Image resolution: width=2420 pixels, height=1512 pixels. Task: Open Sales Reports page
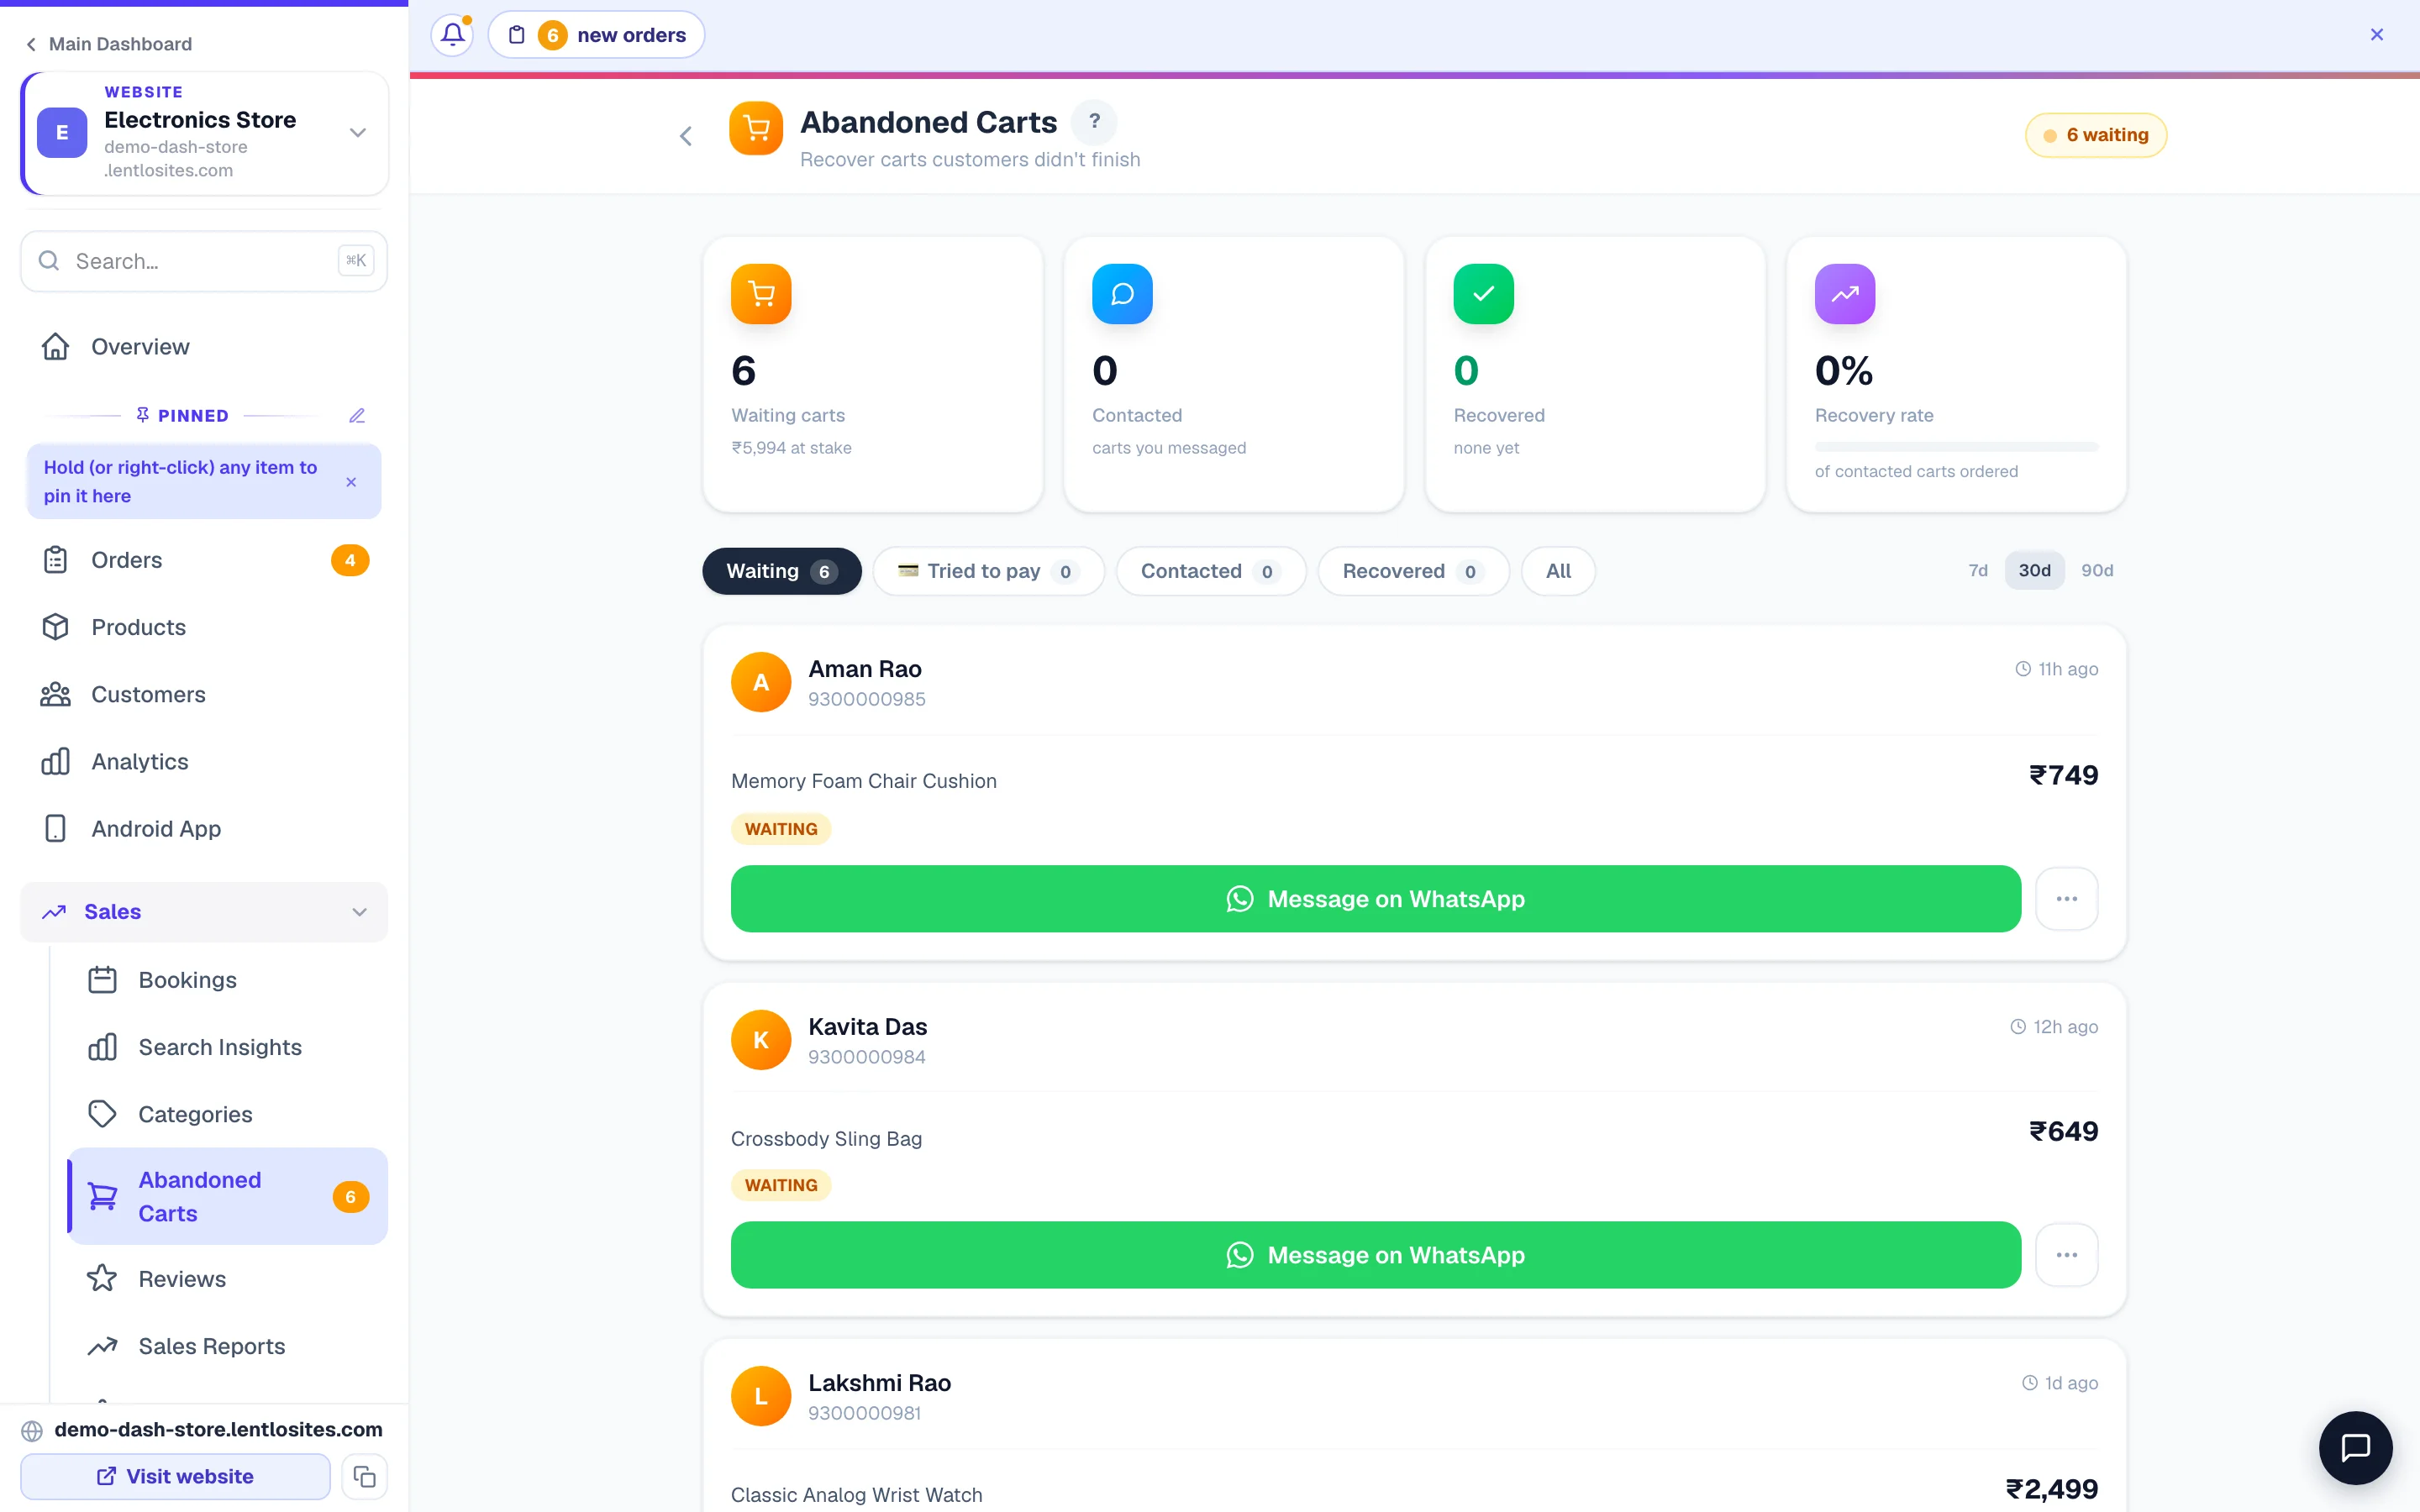[x=228, y=1346]
